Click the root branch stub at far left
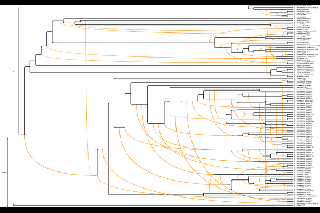 (3, 172)
